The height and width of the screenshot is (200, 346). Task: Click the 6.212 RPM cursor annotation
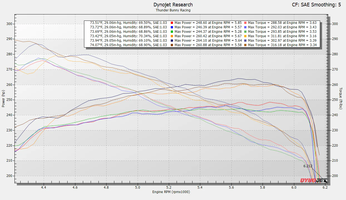(x=308, y=166)
